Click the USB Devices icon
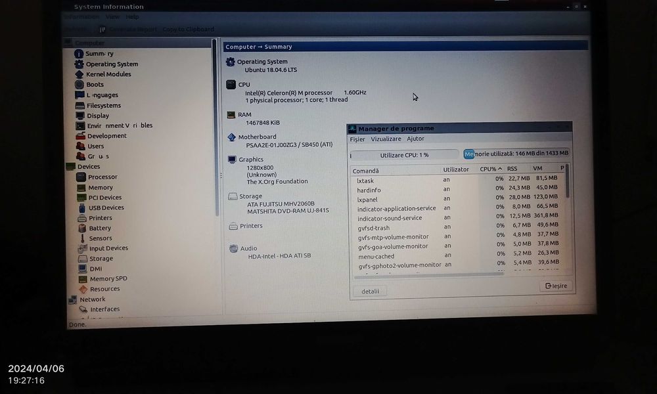This screenshot has width=657, height=394. tap(81, 208)
